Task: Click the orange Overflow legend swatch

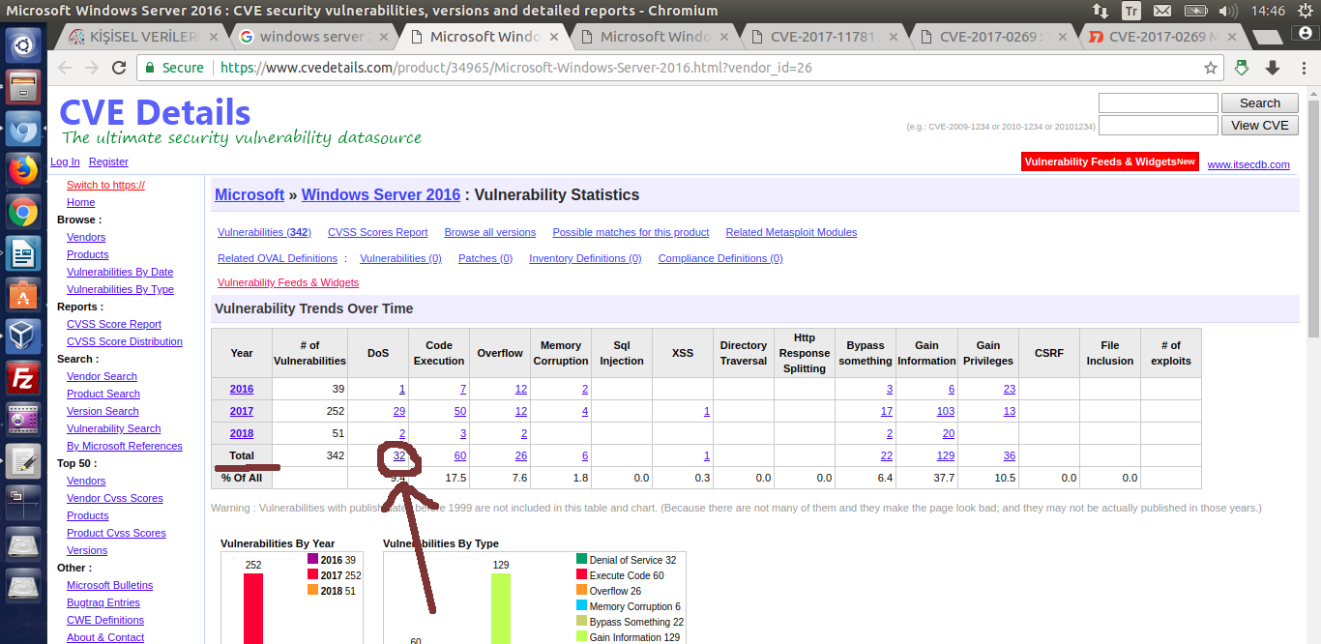Action: coord(581,590)
